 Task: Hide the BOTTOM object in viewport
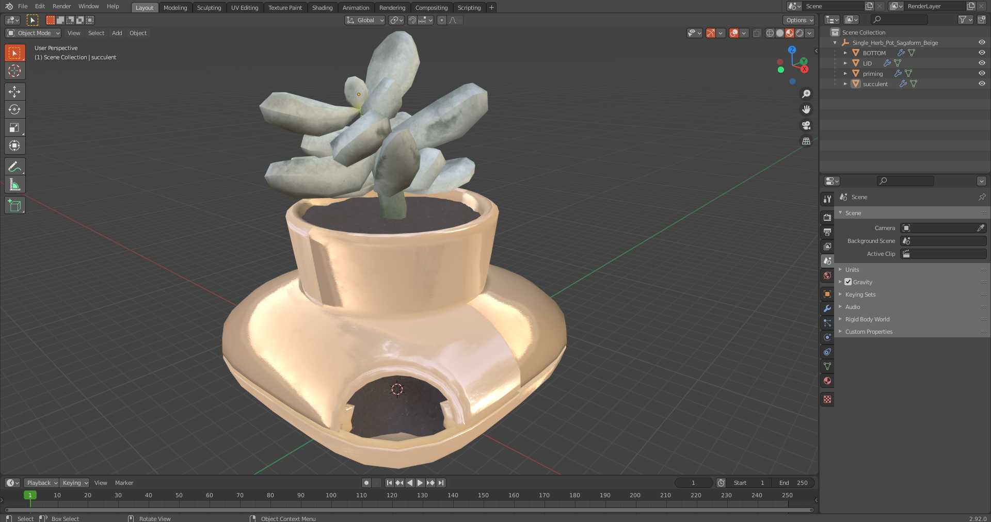[x=982, y=53]
